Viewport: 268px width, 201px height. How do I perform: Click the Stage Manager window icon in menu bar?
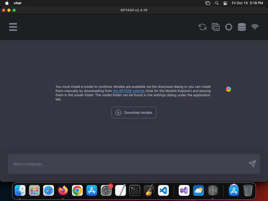click(x=208, y=3)
